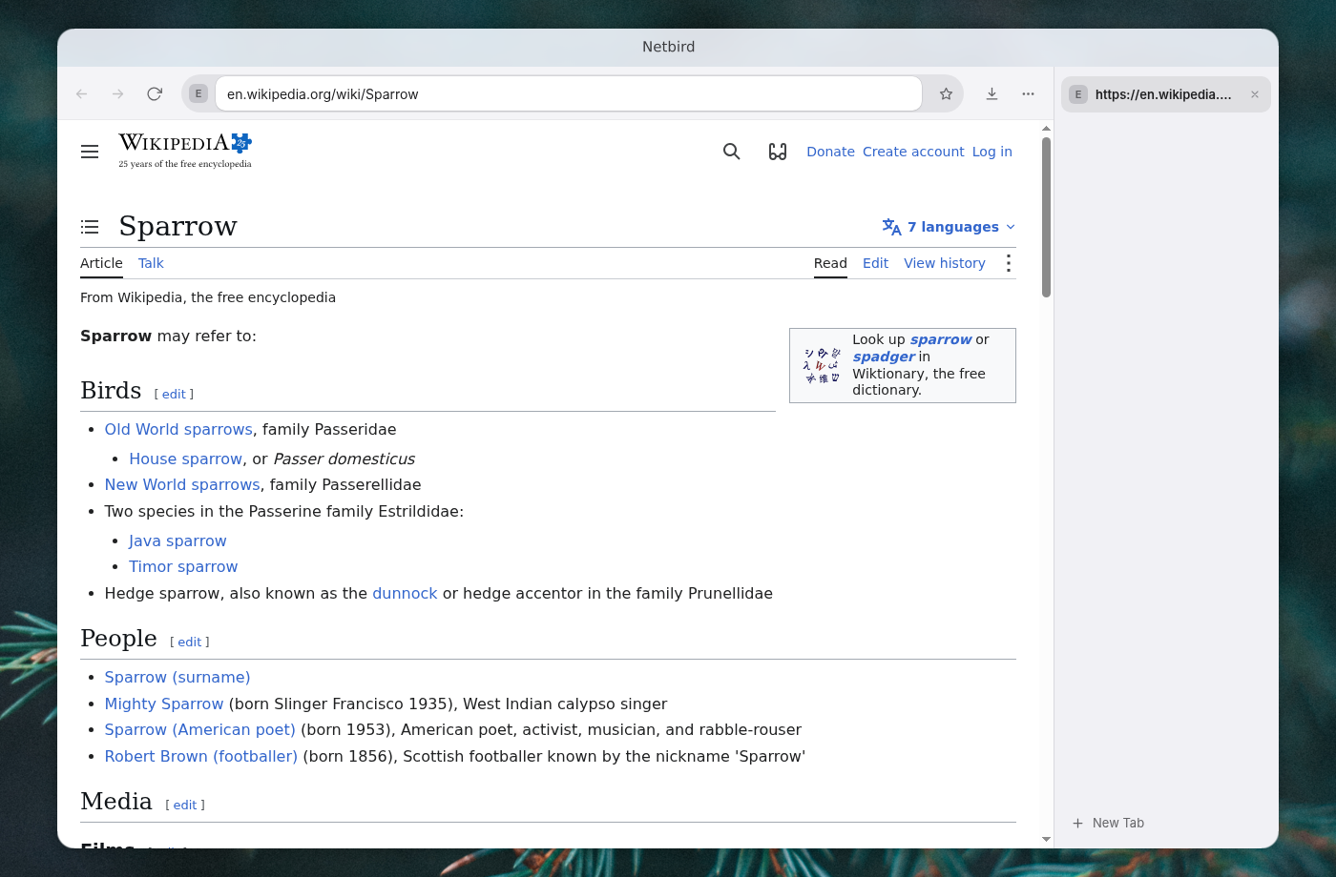Click the Donate link
Image resolution: width=1336 pixels, height=877 pixels.
point(830,152)
